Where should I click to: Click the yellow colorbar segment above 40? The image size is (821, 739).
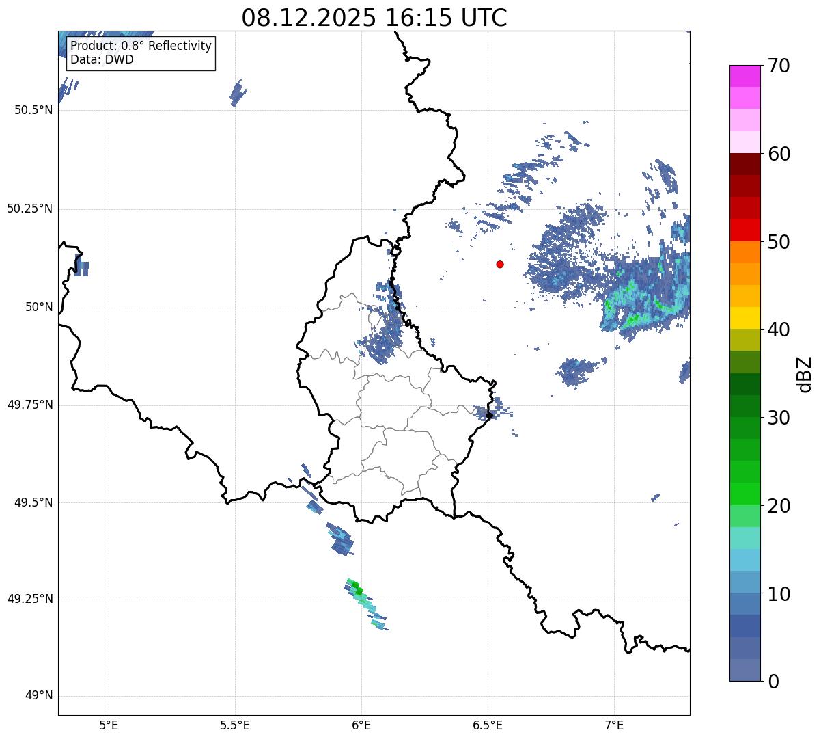click(x=745, y=318)
